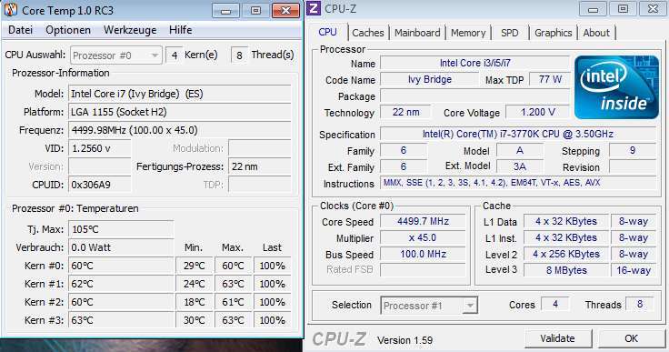The height and width of the screenshot is (352, 669).
Task: Click Kern #2 maximum temperature 61°C
Action: coord(233,302)
